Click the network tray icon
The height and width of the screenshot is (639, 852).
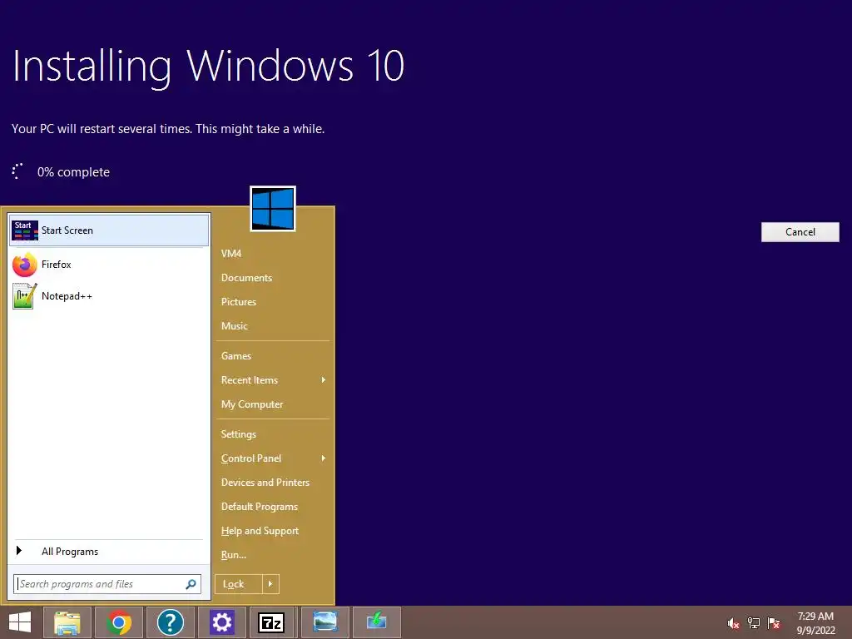coord(754,623)
